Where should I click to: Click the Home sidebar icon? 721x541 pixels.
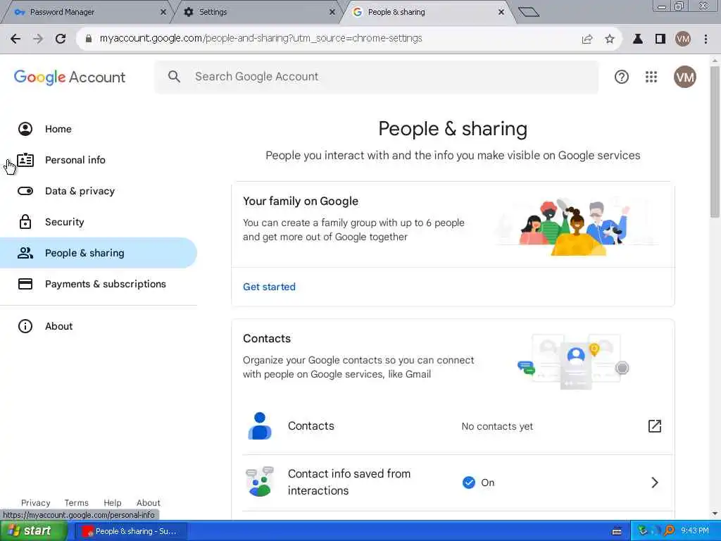coord(25,129)
